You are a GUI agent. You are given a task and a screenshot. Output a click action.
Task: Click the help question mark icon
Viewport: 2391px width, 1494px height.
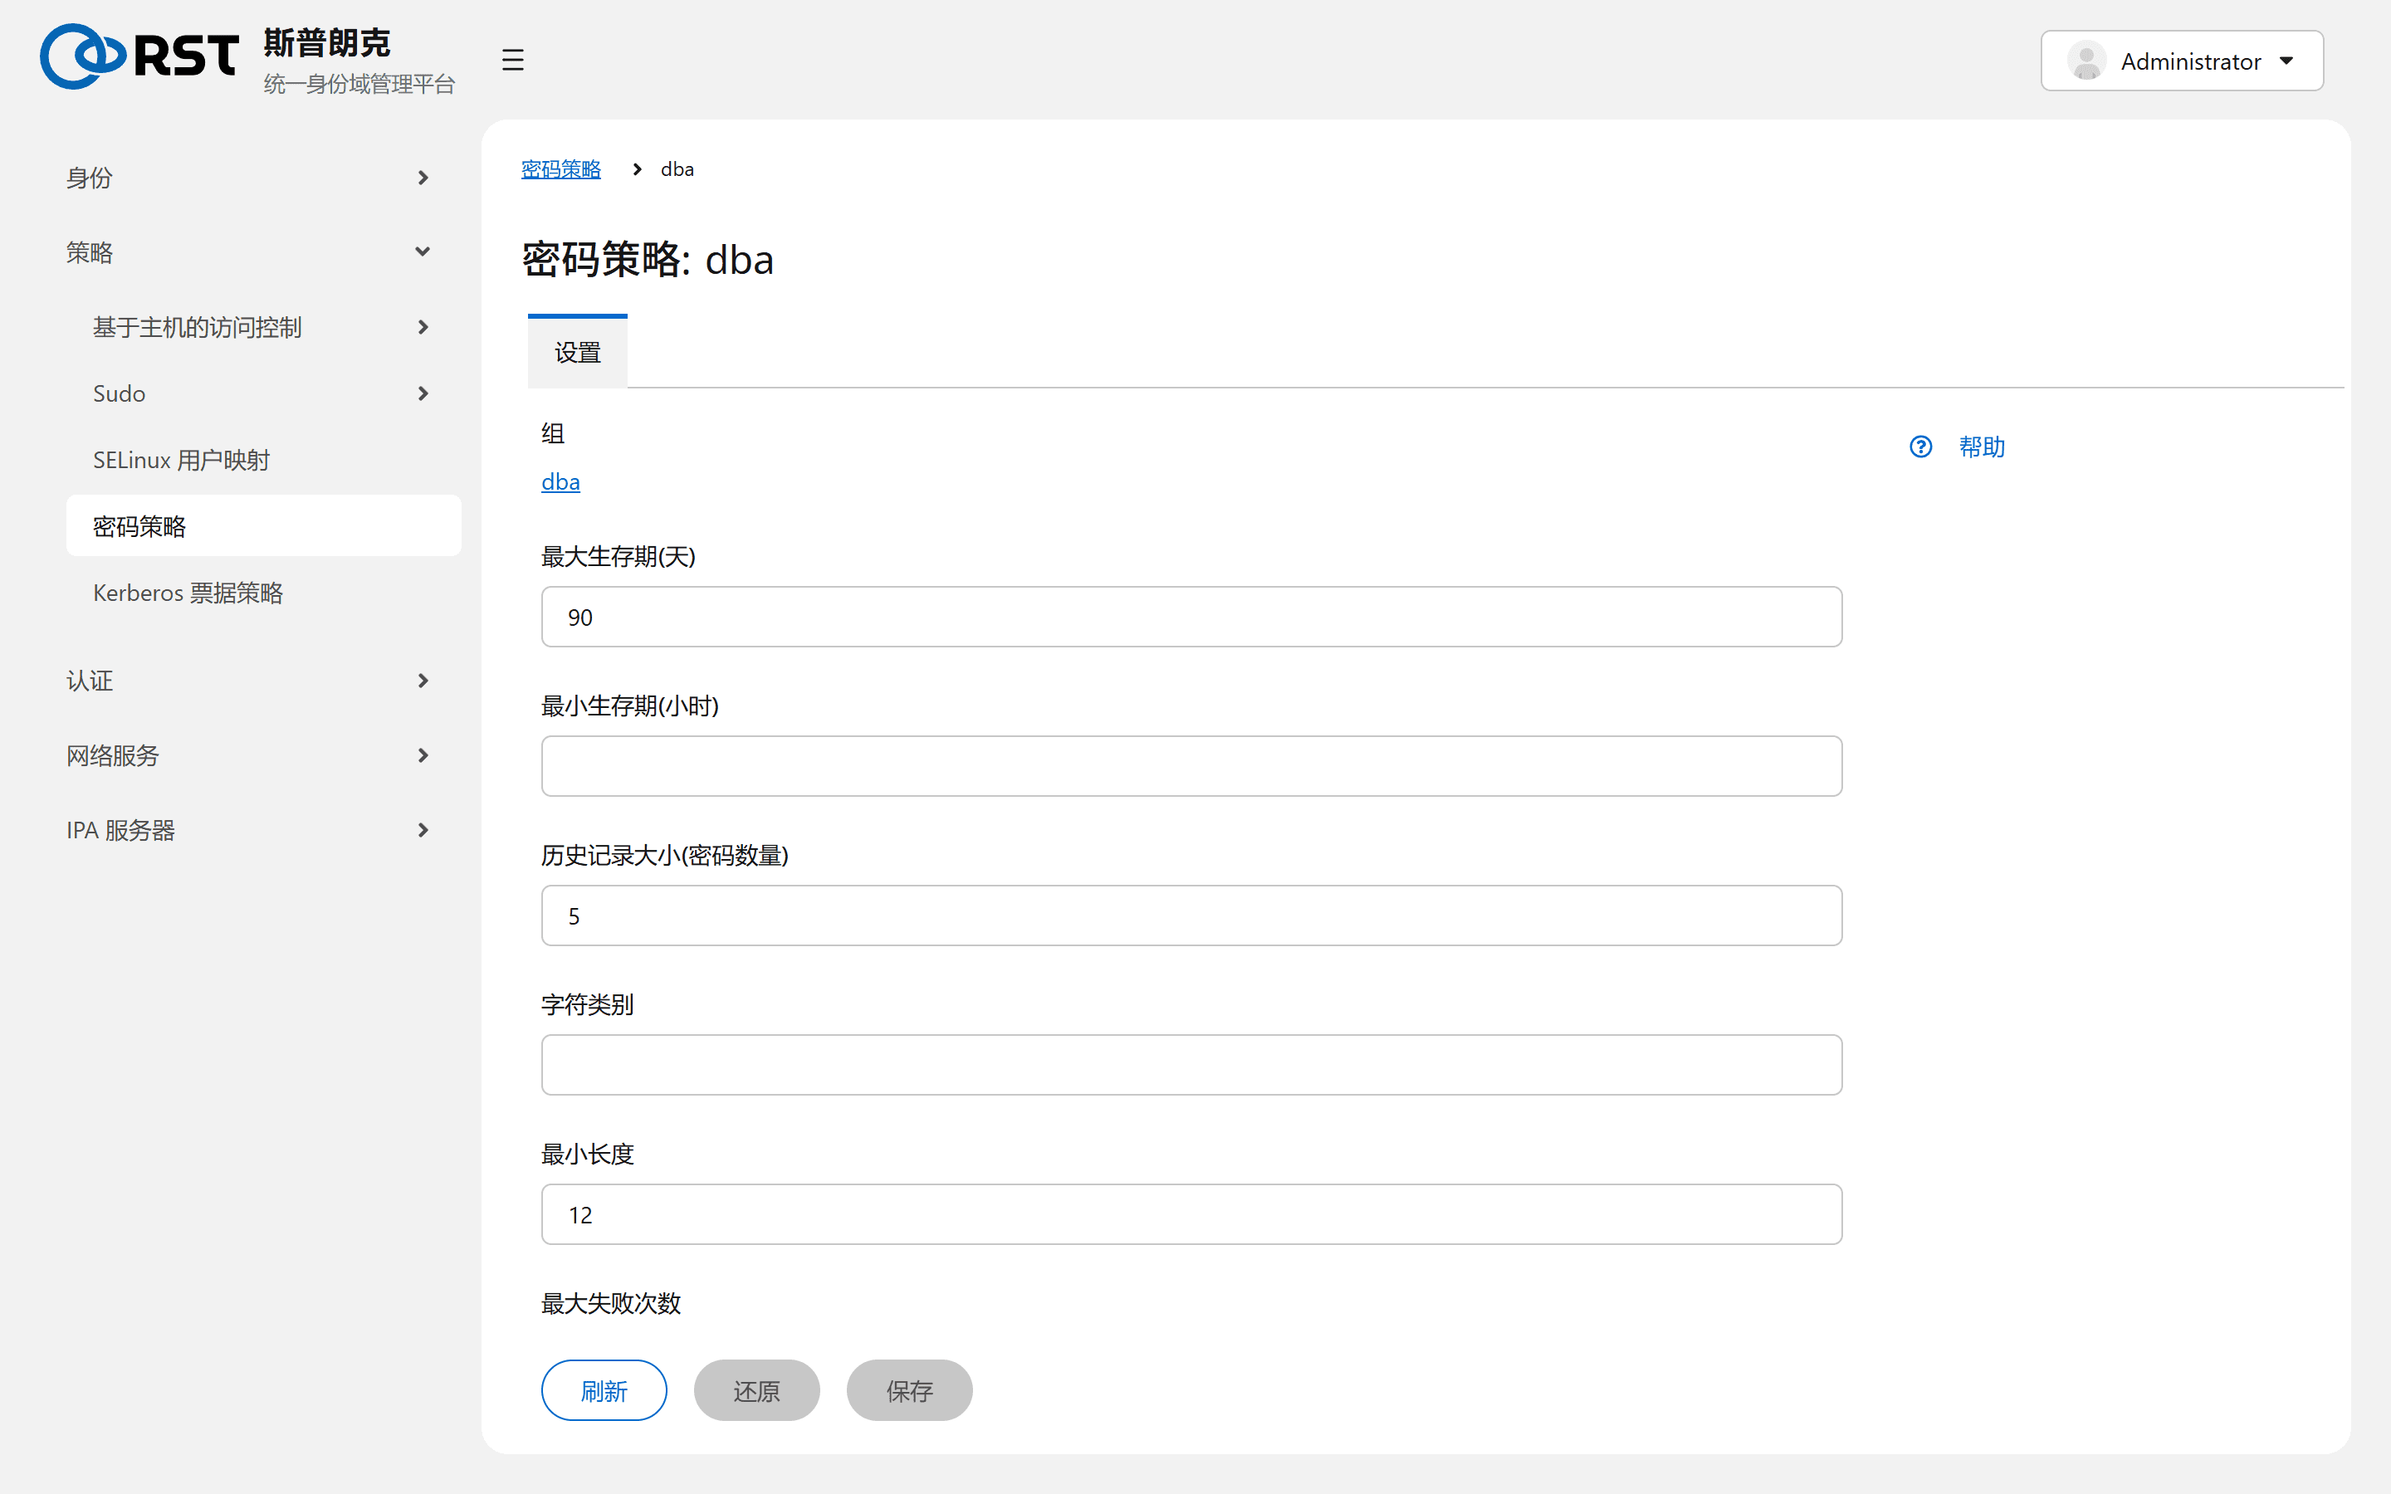(x=1921, y=447)
